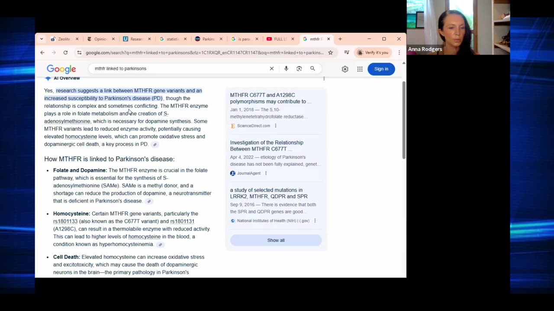This screenshot has width=554, height=311.
Task: Click the rs1801133 link
Action: [x=65, y=221]
